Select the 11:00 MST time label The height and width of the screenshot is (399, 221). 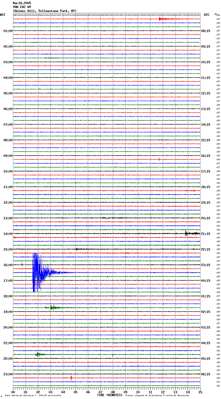pyautogui.click(x=8, y=187)
